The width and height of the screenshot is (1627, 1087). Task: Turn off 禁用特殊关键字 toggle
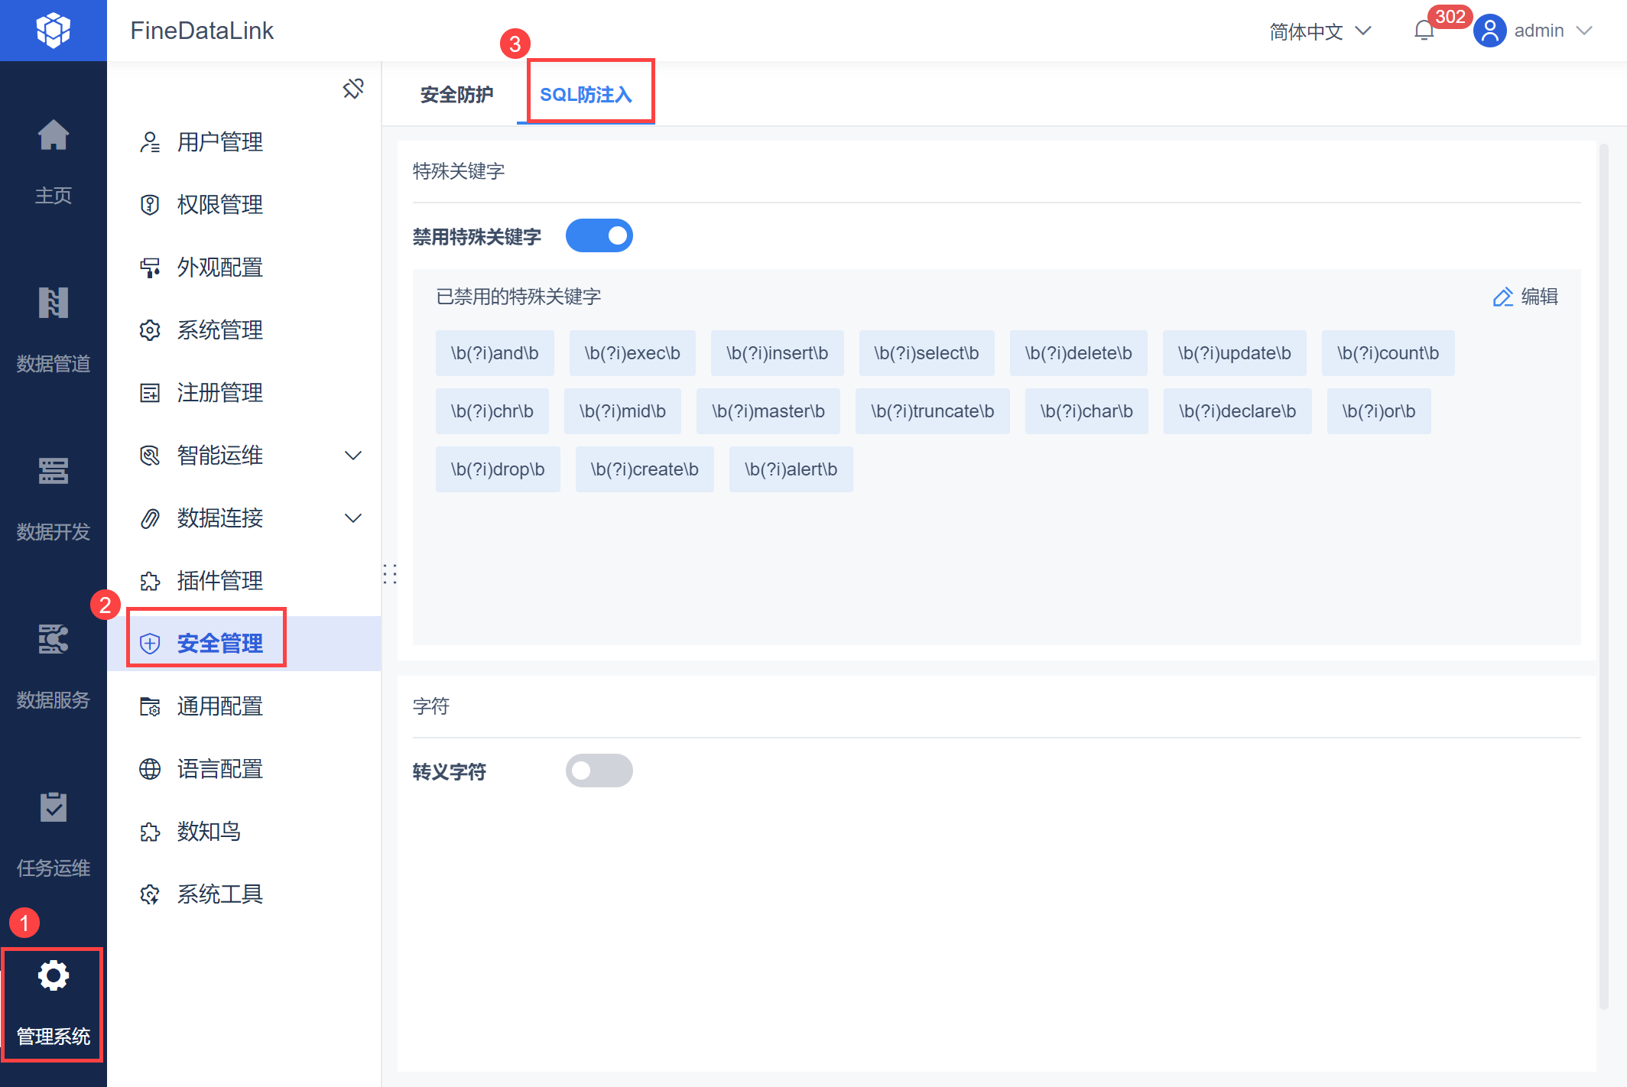point(599,236)
